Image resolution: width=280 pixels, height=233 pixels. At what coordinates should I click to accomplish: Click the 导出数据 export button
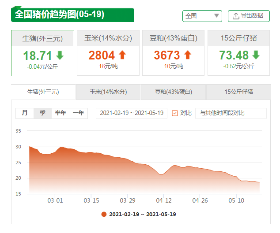click(x=249, y=16)
